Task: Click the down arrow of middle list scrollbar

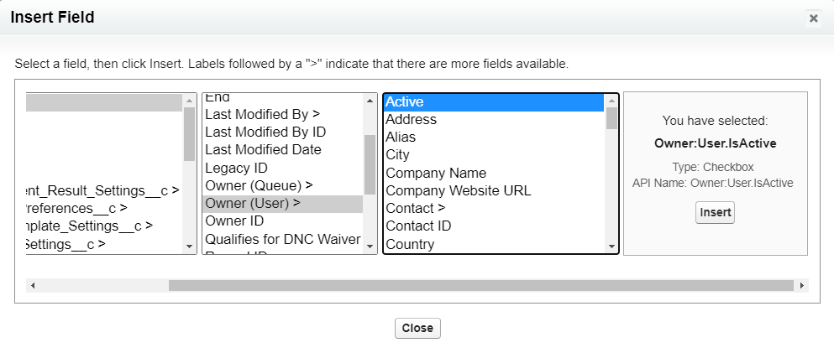Action: (370, 247)
